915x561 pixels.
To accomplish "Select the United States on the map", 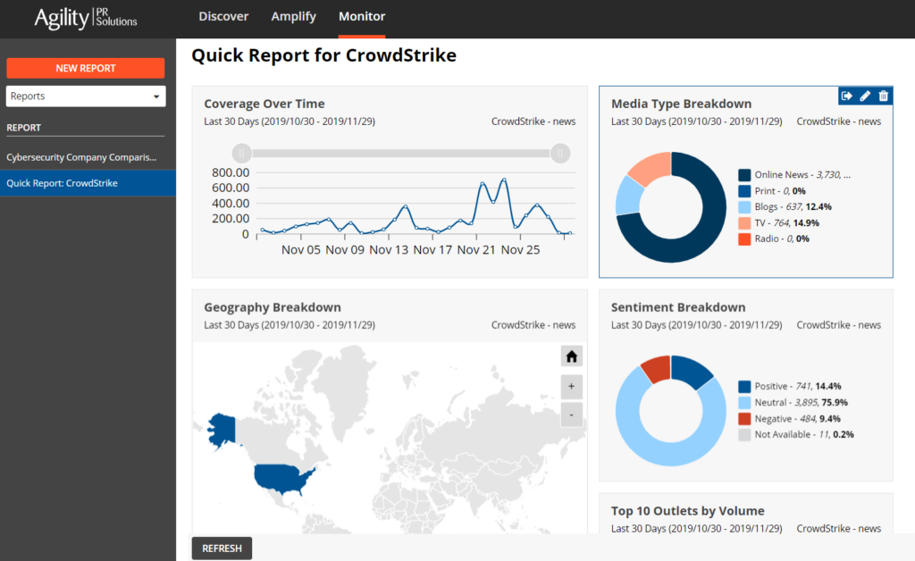I will point(281,478).
